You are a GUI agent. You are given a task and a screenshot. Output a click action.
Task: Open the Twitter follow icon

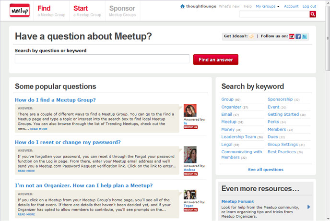point(304,36)
